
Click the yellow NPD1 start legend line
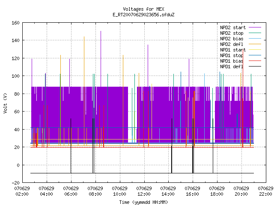point(255,50)
